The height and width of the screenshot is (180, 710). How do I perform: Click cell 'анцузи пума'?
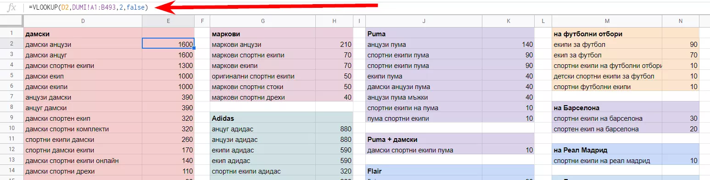click(x=424, y=45)
